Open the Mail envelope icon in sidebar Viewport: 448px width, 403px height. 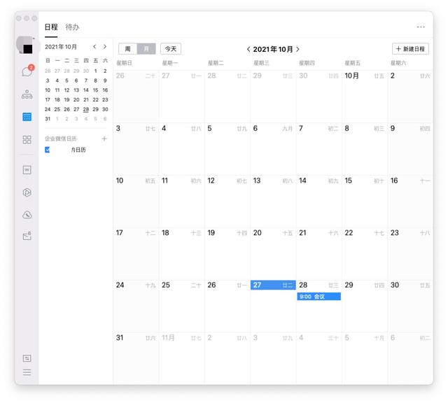27,236
